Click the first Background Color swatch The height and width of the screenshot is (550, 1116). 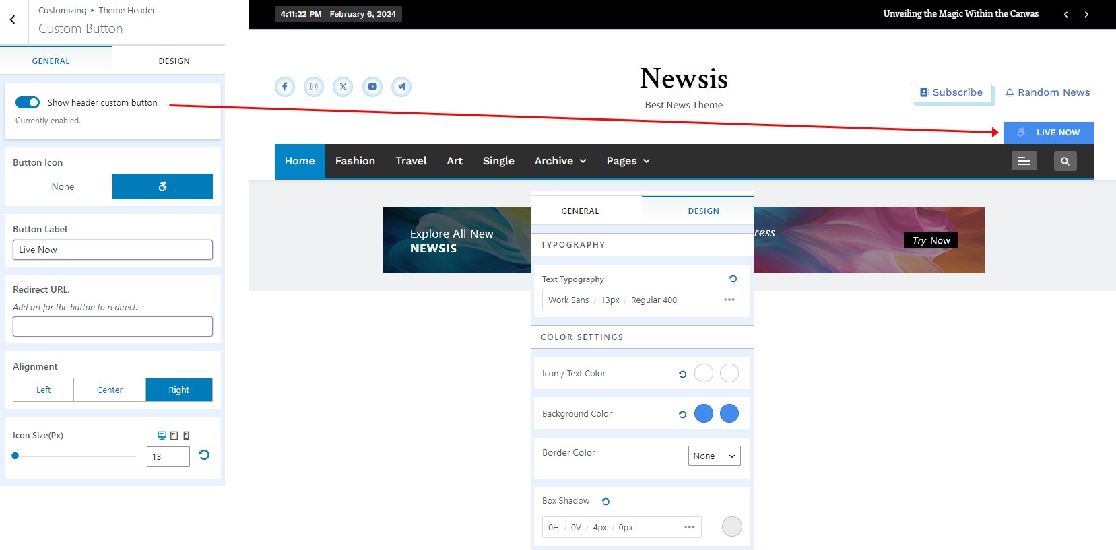(703, 413)
